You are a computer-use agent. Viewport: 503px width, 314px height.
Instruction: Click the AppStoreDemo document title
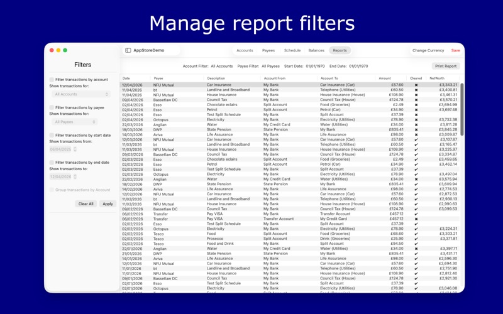tap(149, 50)
